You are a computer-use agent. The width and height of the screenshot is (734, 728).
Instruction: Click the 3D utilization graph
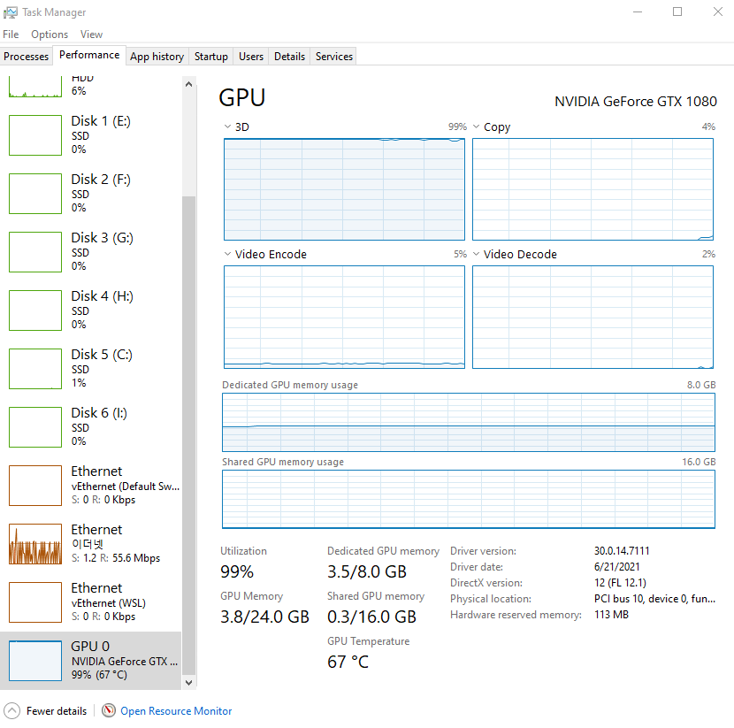[x=344, y=189]
